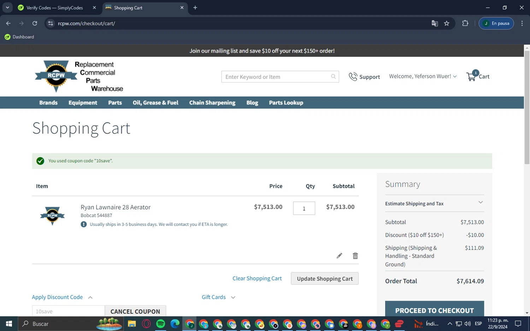Switch to the Verify Codes — SimplyCodes tab
This screenshot has height=331, width=530.
tap(55, 8)
